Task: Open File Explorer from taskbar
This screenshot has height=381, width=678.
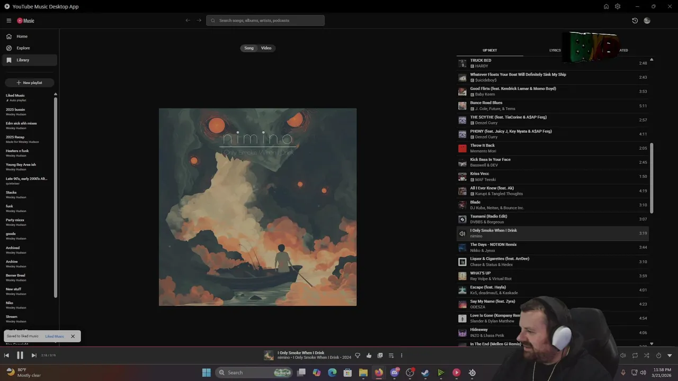Action: tap(363, 373)
